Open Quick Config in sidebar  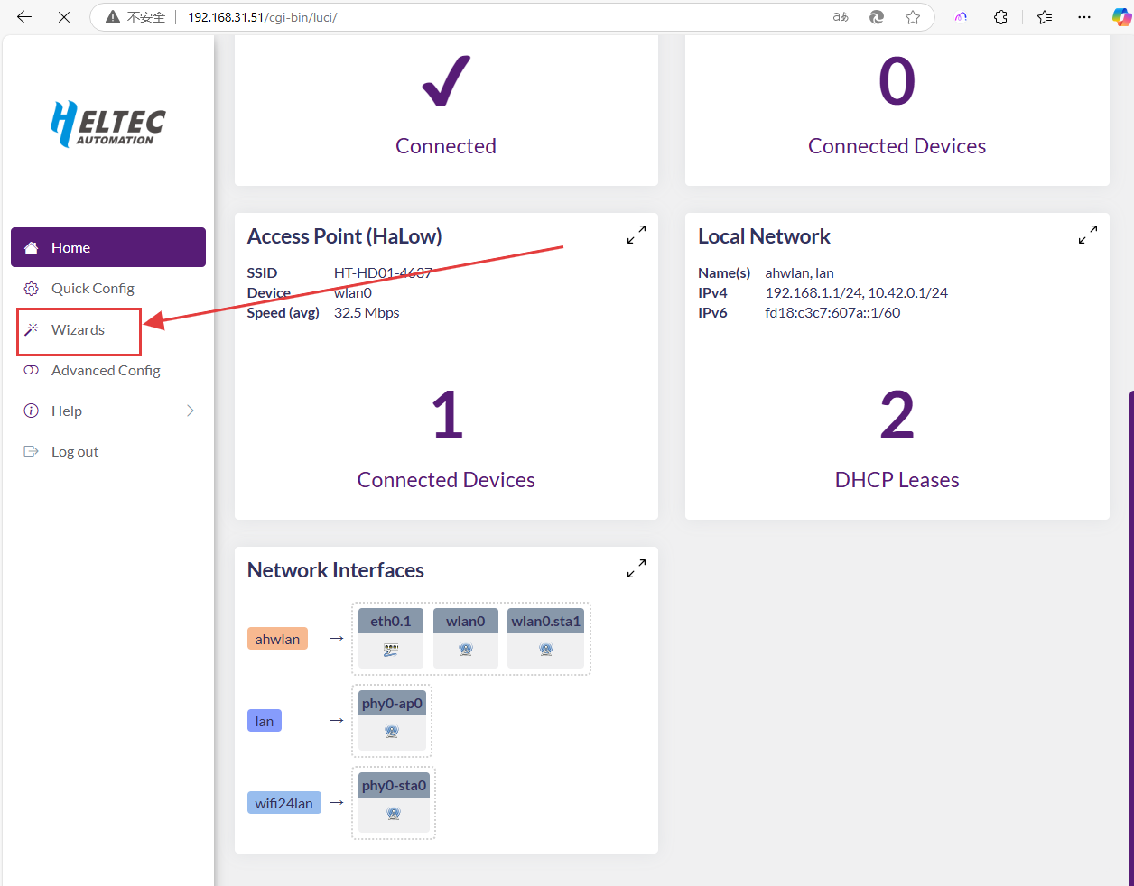click(x=92, y=289)
